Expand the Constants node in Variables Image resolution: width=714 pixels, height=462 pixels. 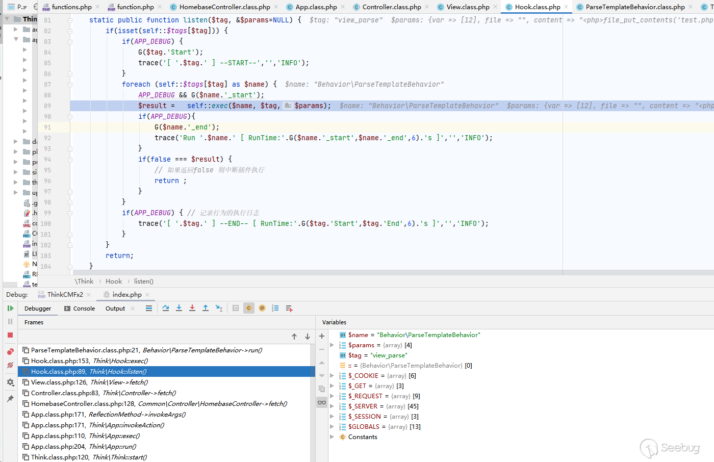point(333,437)
